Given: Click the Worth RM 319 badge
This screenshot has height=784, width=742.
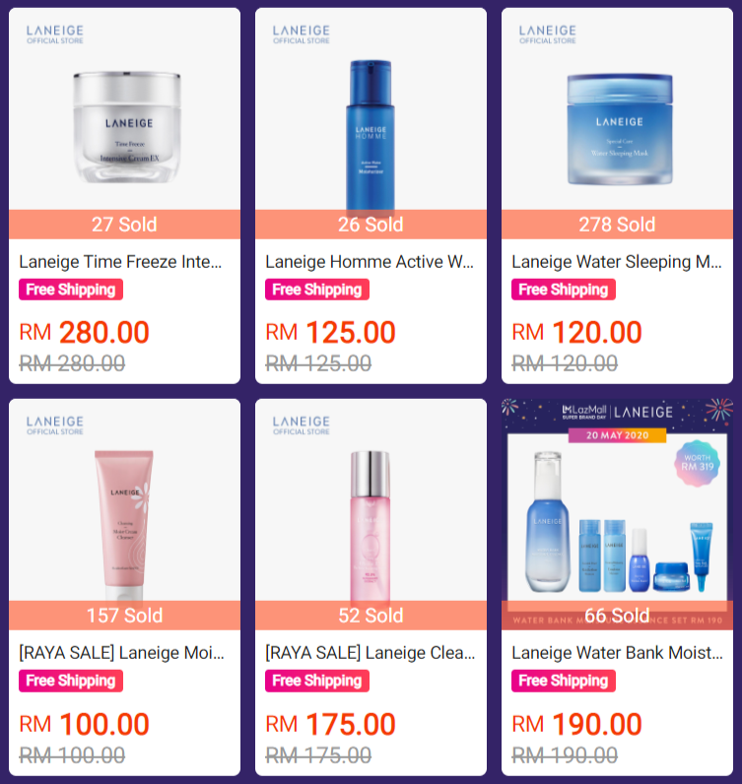Looking at the screenshot, I should pos(697,463).
